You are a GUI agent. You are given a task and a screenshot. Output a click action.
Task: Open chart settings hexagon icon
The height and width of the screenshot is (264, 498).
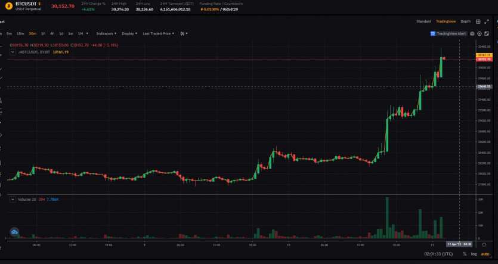tap(480, 33)
